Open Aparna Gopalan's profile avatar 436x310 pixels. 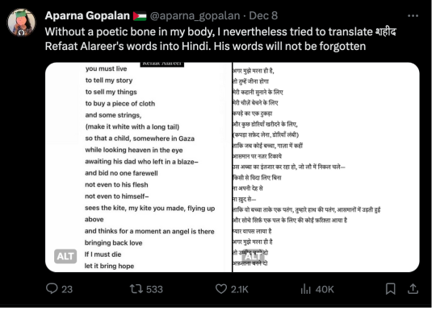click(21, 23)
